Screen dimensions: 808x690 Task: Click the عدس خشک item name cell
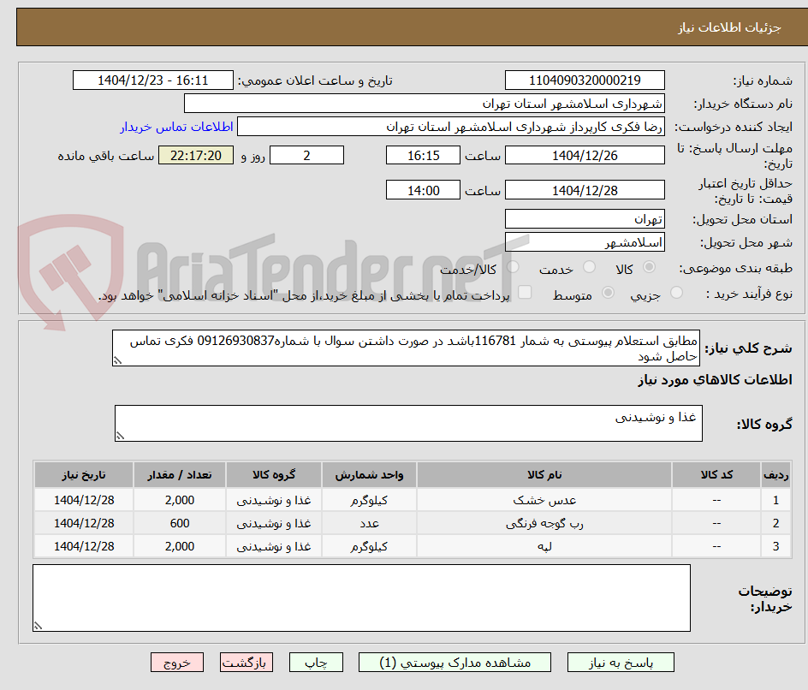[x=544, y=500]
